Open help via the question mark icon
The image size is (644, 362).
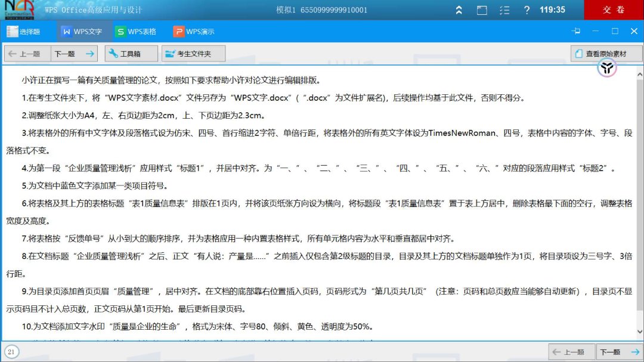pyautogui.click(x=527, y=10)
